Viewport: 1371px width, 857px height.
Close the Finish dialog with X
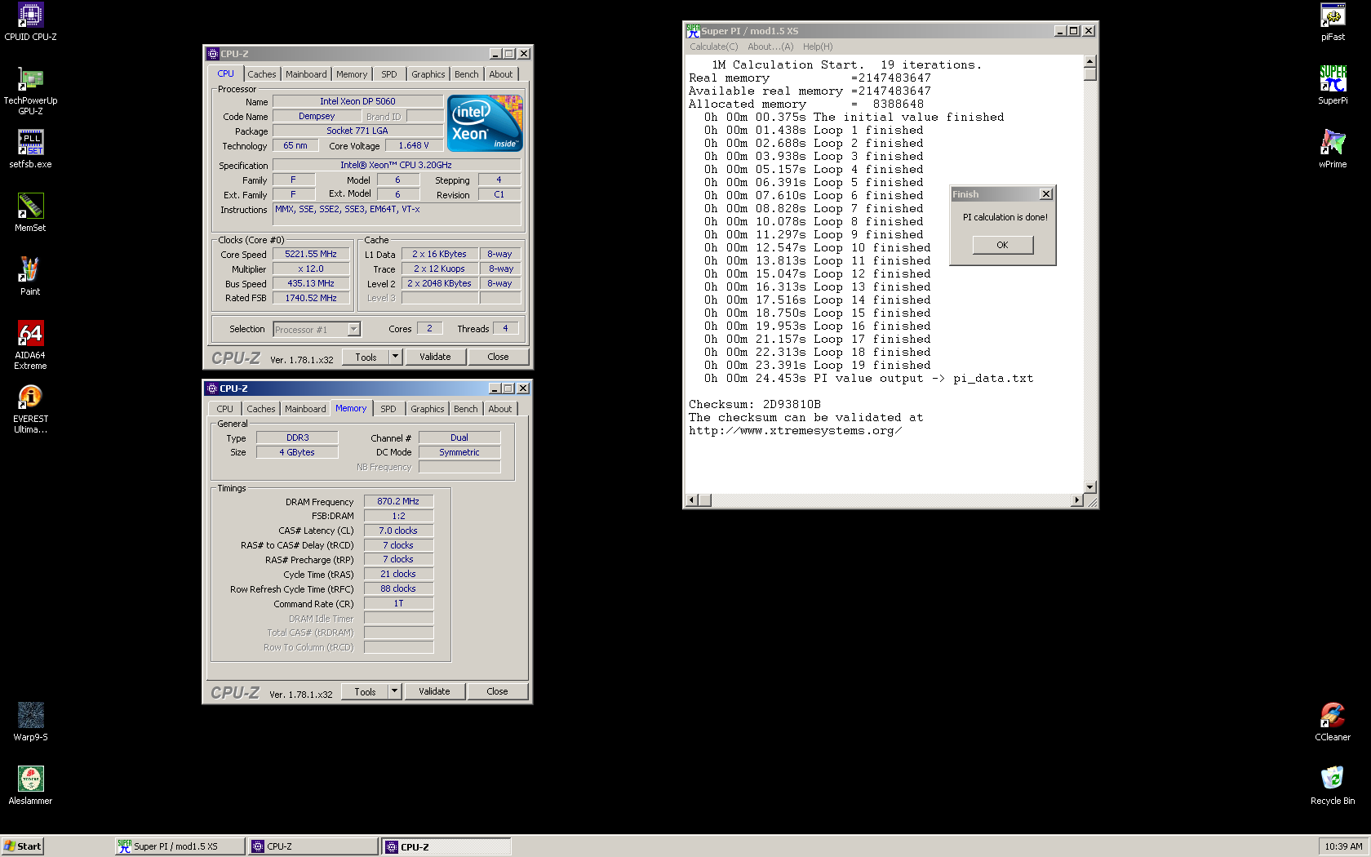[1046, 194]
